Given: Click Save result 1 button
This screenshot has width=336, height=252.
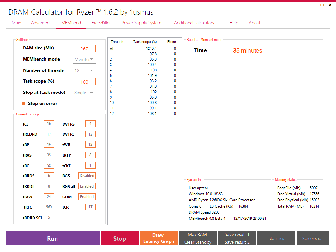Looking at the screenshot, I should click(237, 234).
